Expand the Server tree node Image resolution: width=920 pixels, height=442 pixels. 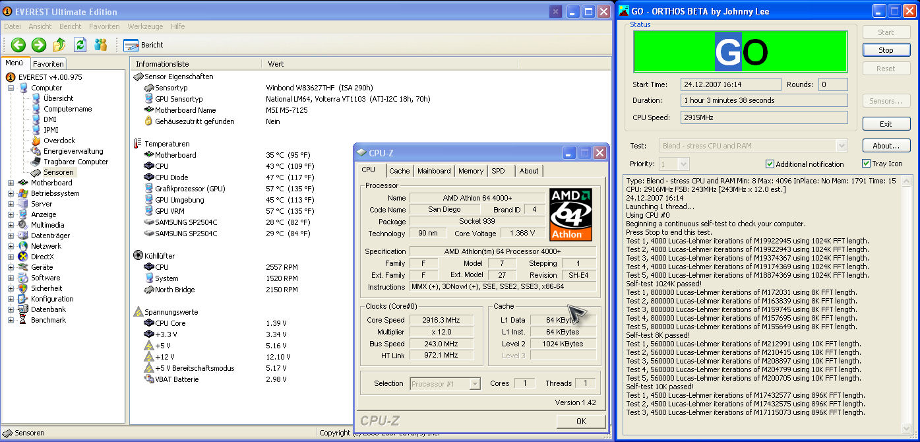click(11, 204)
